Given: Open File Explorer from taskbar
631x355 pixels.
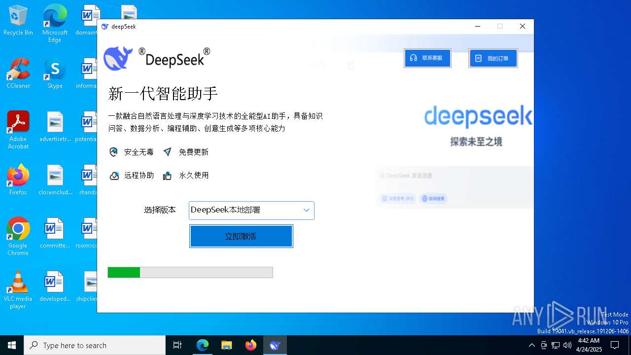Looking at the screenshot, I should (x=227, y=345).
